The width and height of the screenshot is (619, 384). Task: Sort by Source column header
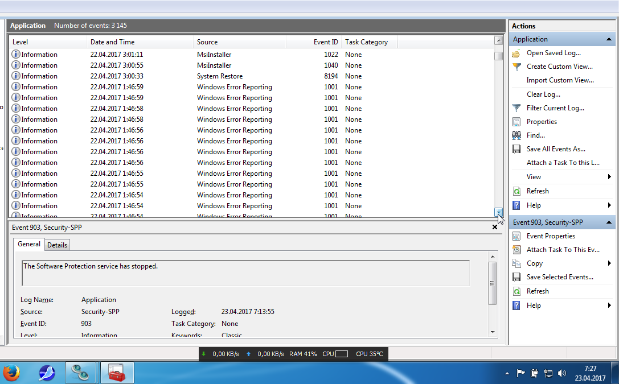(240, 42)
